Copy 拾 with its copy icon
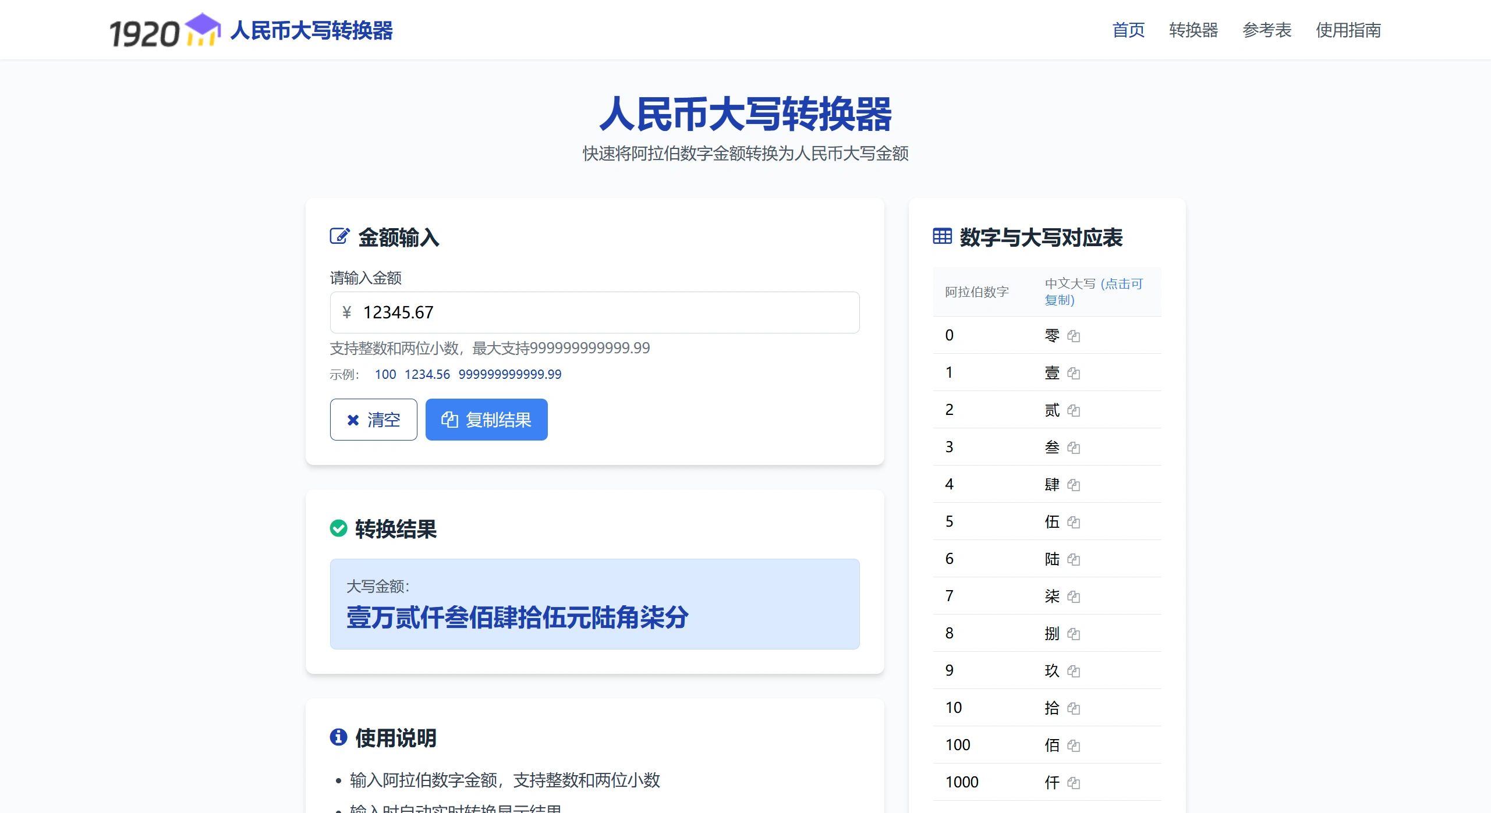Image resolution: width=1491 pixels, height=813 pixels. 1074,708
